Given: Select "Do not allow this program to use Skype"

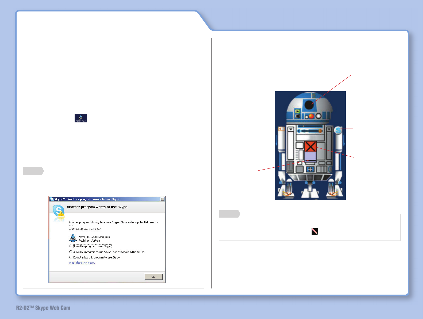Looking at the screenshot, I should [x=71, y=257].
